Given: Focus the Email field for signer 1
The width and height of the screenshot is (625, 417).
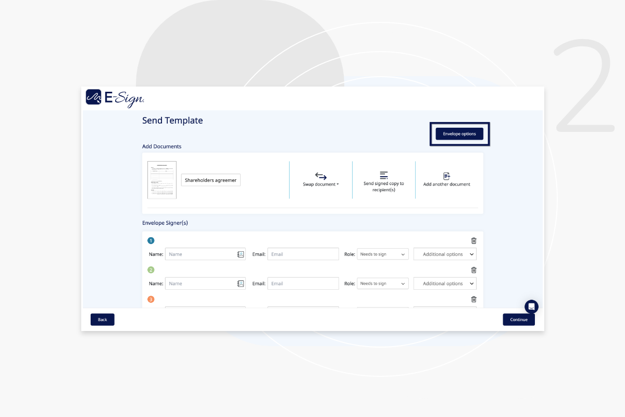Looking at the screenshot, I should (x=303, y=254).
